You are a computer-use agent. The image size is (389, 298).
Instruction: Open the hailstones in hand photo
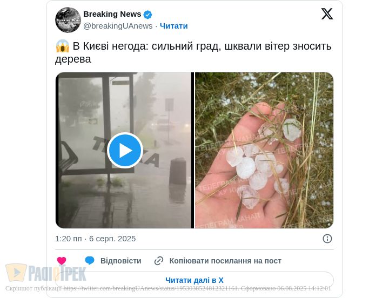(264, 150)
